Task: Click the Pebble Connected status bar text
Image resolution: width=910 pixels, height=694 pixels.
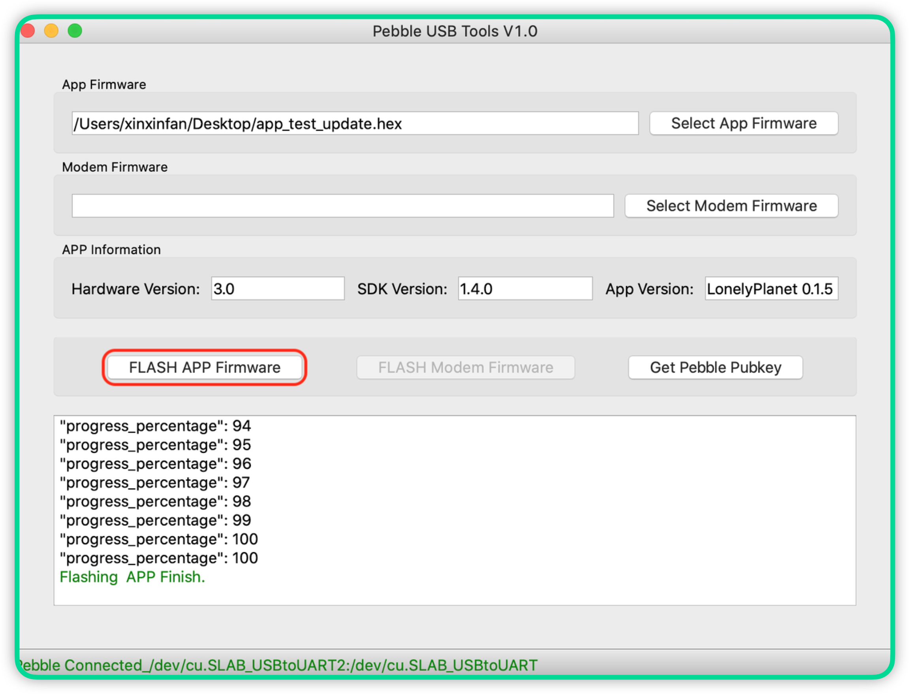Action: (277, 665)
